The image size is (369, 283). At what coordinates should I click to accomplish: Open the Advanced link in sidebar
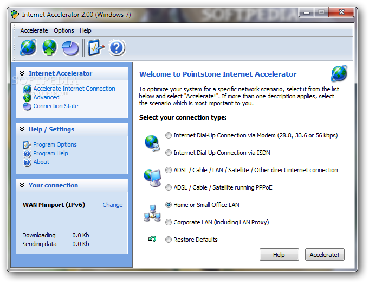(47, 97)
